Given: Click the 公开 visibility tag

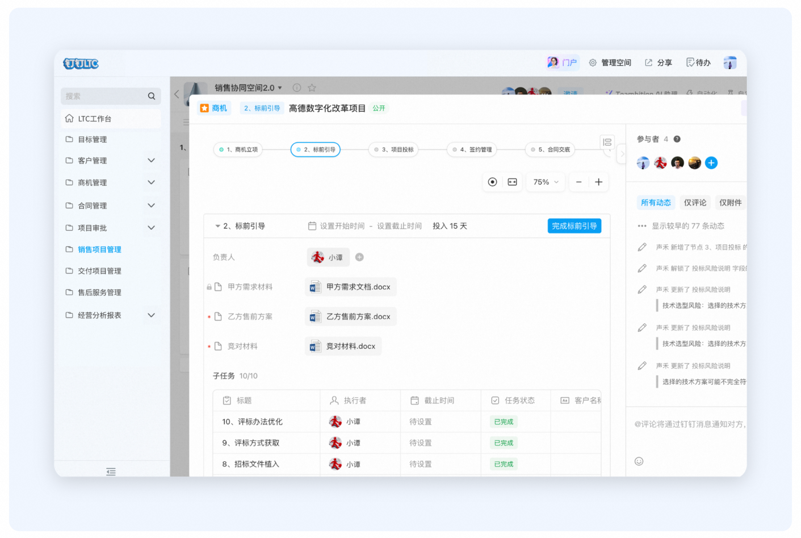Looking at the screenshot, I should (x=379, y=109).
